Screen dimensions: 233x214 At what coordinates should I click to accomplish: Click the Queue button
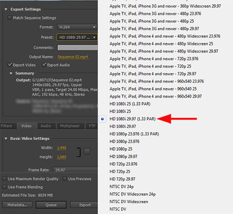click(51, 205)
